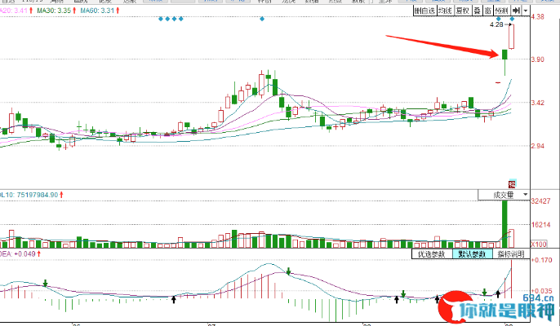Click the 删自选 button in chart toolbar
The width and height of the screenshot is (560, 326).
pos(424,11)
